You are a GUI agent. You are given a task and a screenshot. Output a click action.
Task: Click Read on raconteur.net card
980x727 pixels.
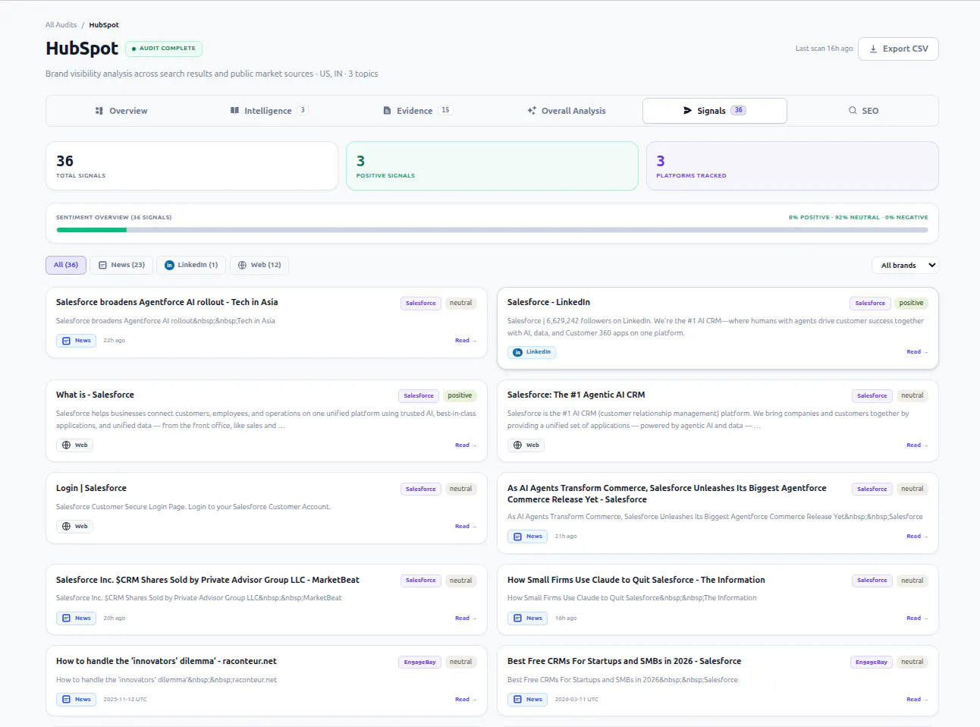click(465, 700)
